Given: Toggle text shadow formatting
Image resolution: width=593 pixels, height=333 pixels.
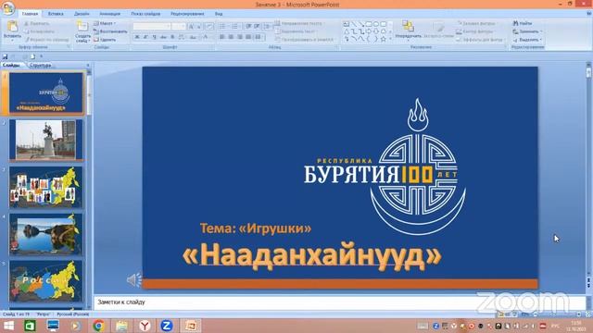Looking at the screenshot, I should (x=172, y=37).
